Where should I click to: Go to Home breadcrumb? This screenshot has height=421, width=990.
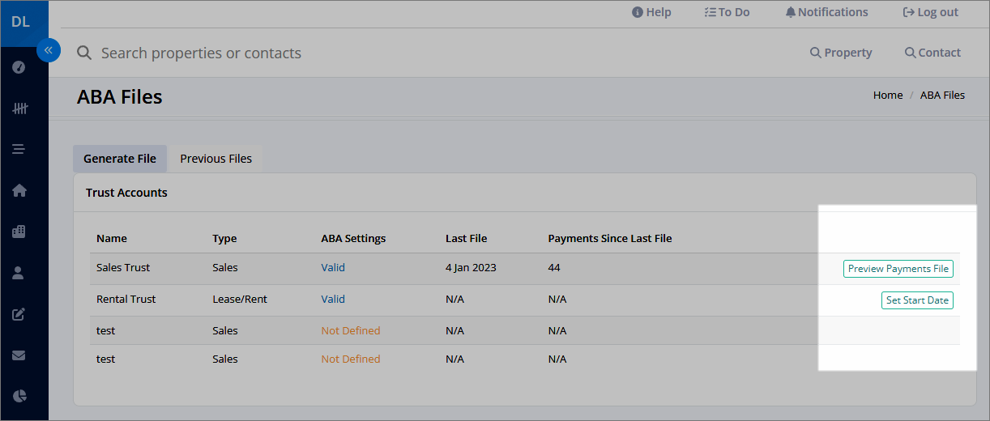click(888, 95)
